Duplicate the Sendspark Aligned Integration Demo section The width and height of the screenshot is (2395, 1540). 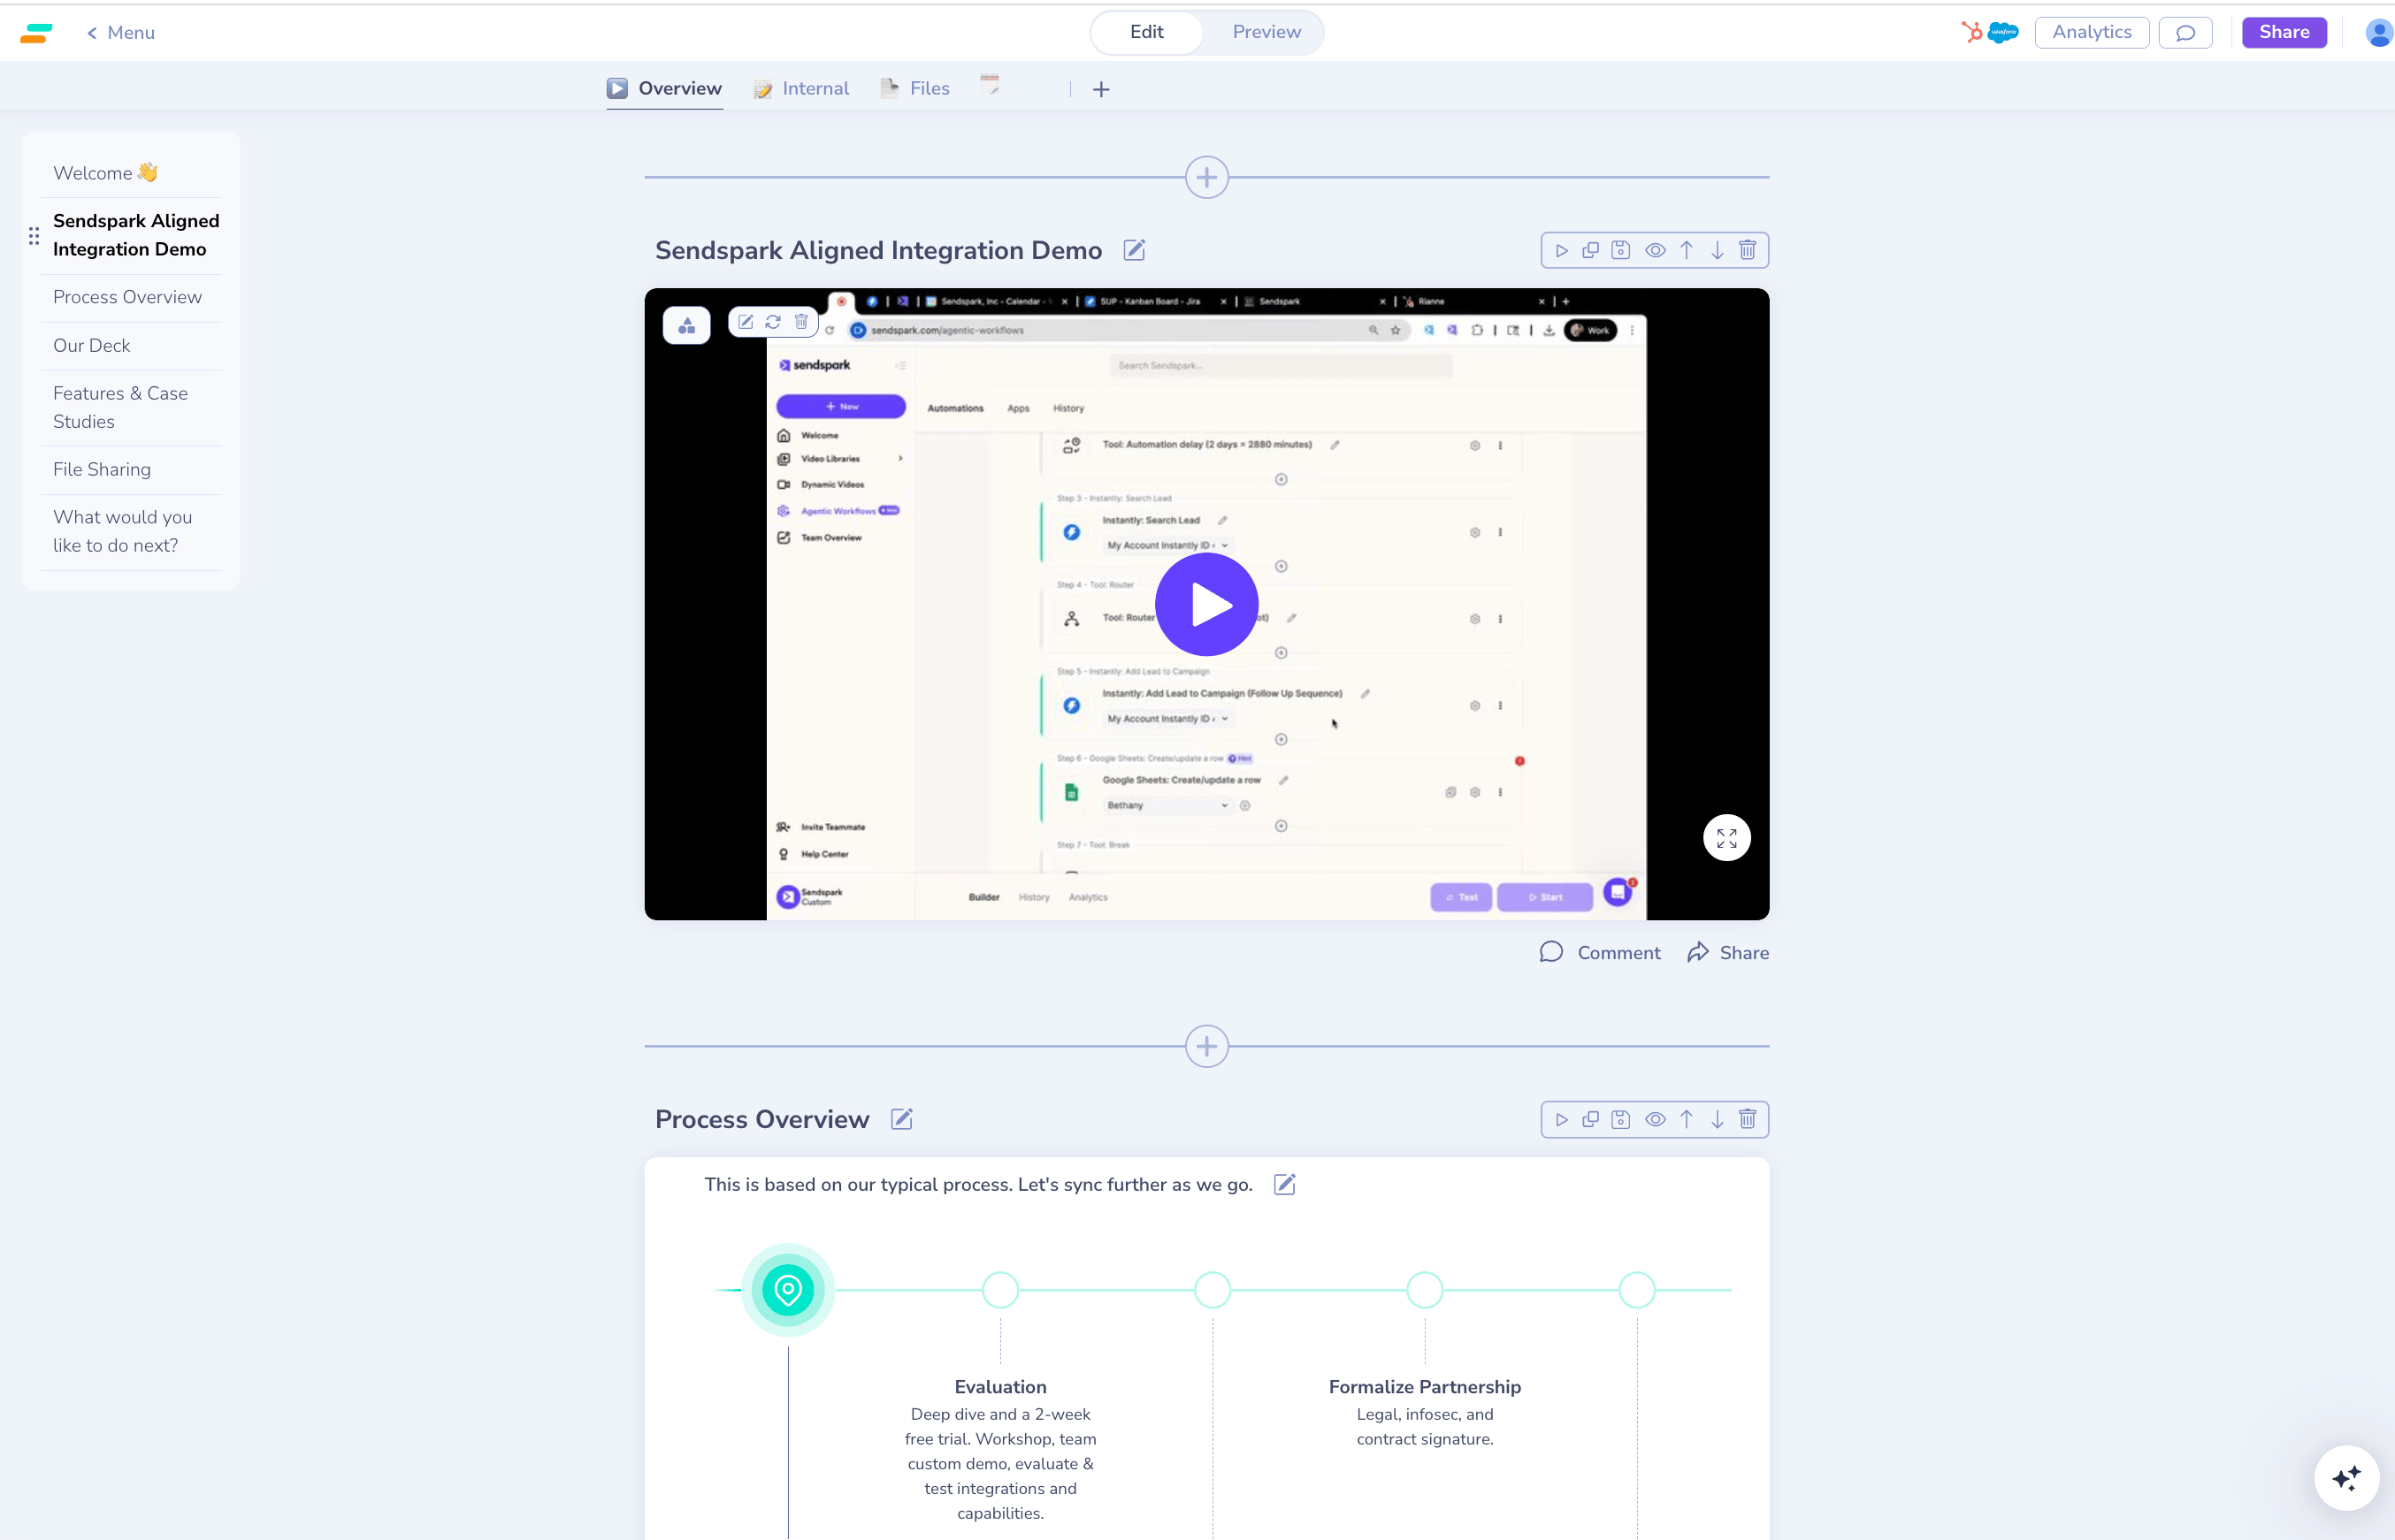pos(1591,250)
